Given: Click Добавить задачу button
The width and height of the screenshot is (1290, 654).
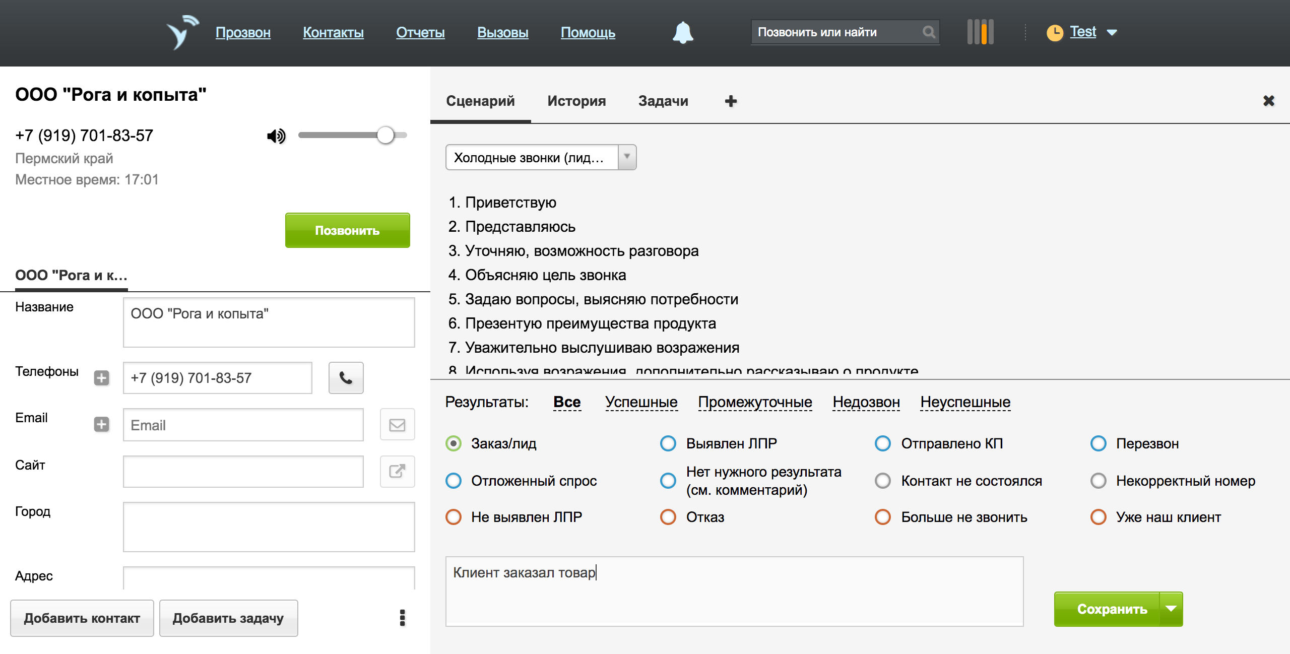Looking at the screenshot, I should click(228, 618).
